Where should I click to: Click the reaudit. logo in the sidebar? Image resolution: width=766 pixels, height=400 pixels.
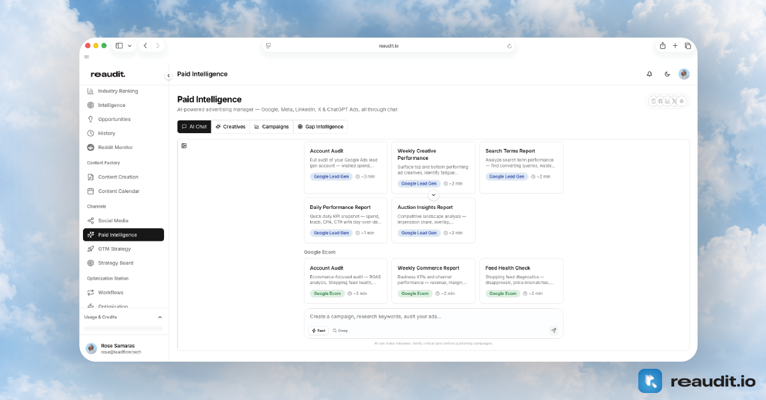[108, 74]
